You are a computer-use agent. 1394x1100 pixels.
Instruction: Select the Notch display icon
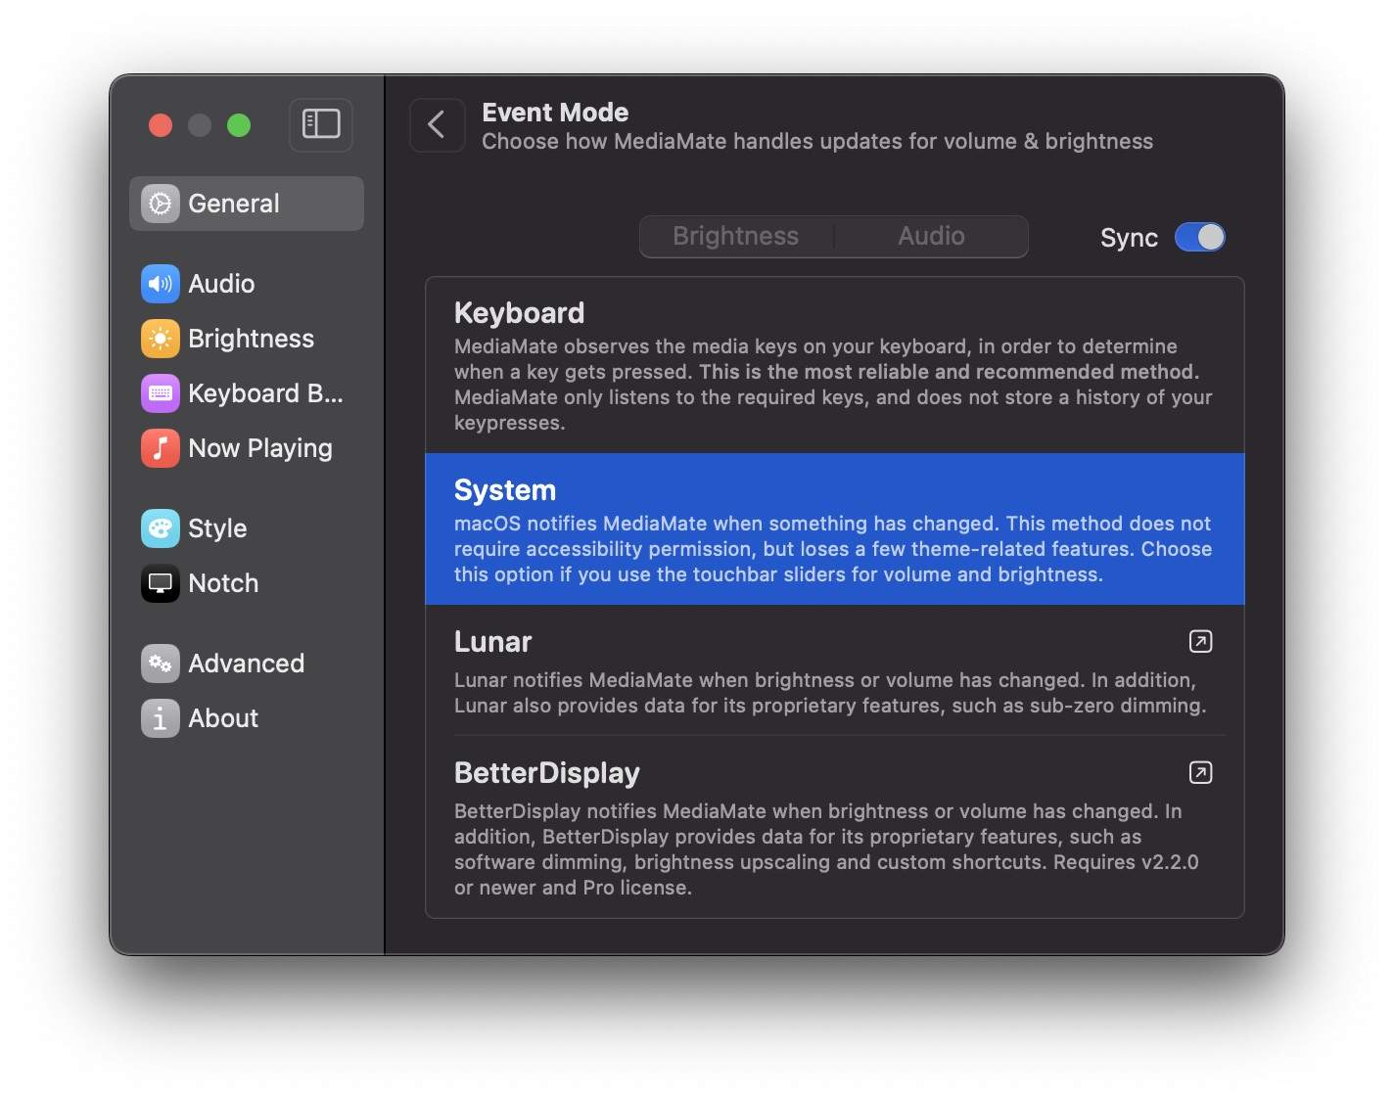click(x=161, y=583)
